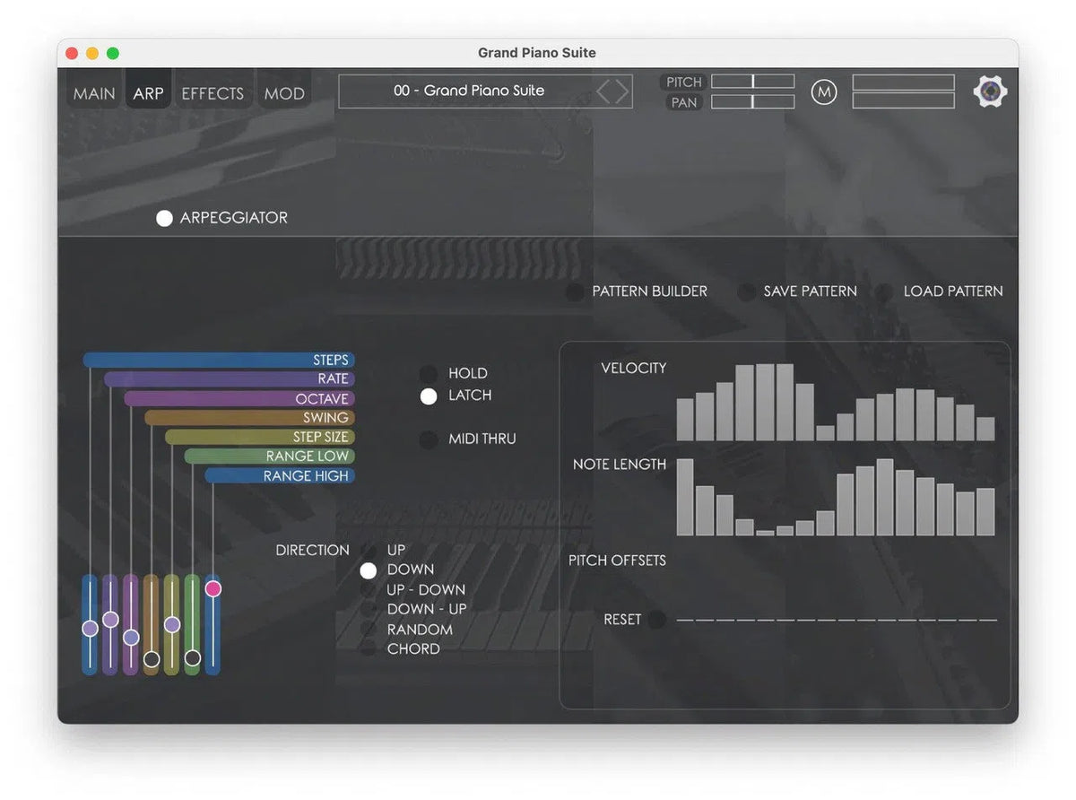Switch to the Effects tab
This screenshot has width=1076, height=800.
point(213,92)
